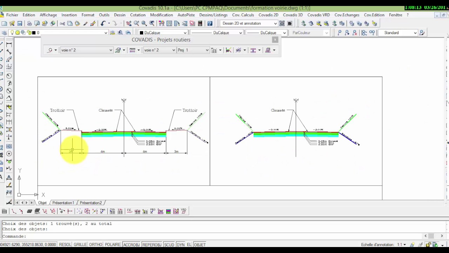Click the Cut (scissors) icon
Image resolution: width=449 pixels, height=253 pixels.
point(62,24)
